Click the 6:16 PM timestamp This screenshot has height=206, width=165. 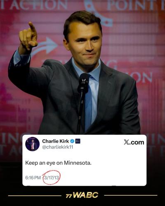33,178
